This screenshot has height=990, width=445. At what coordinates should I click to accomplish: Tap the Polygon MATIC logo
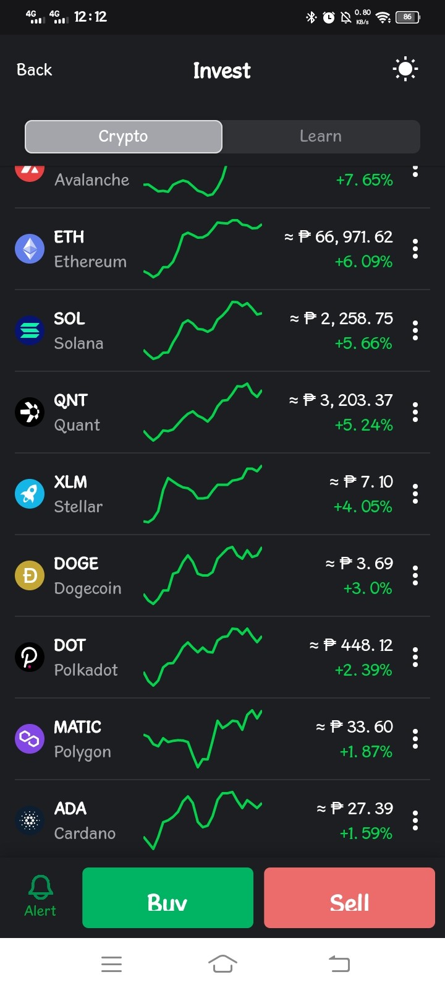30,739
